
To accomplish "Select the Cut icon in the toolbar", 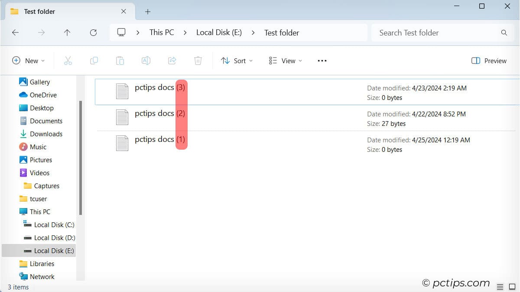I will 68,61.
